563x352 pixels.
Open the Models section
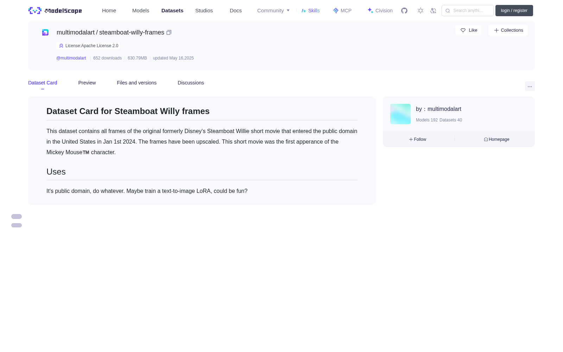click(141, 11)
